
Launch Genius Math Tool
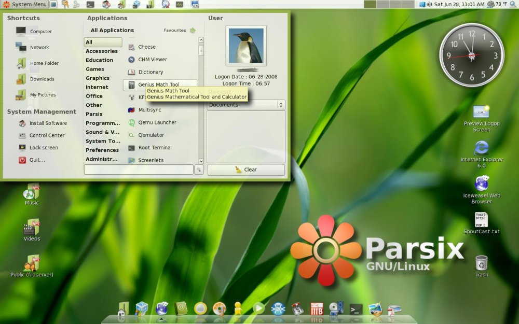(x=160, y=84)
